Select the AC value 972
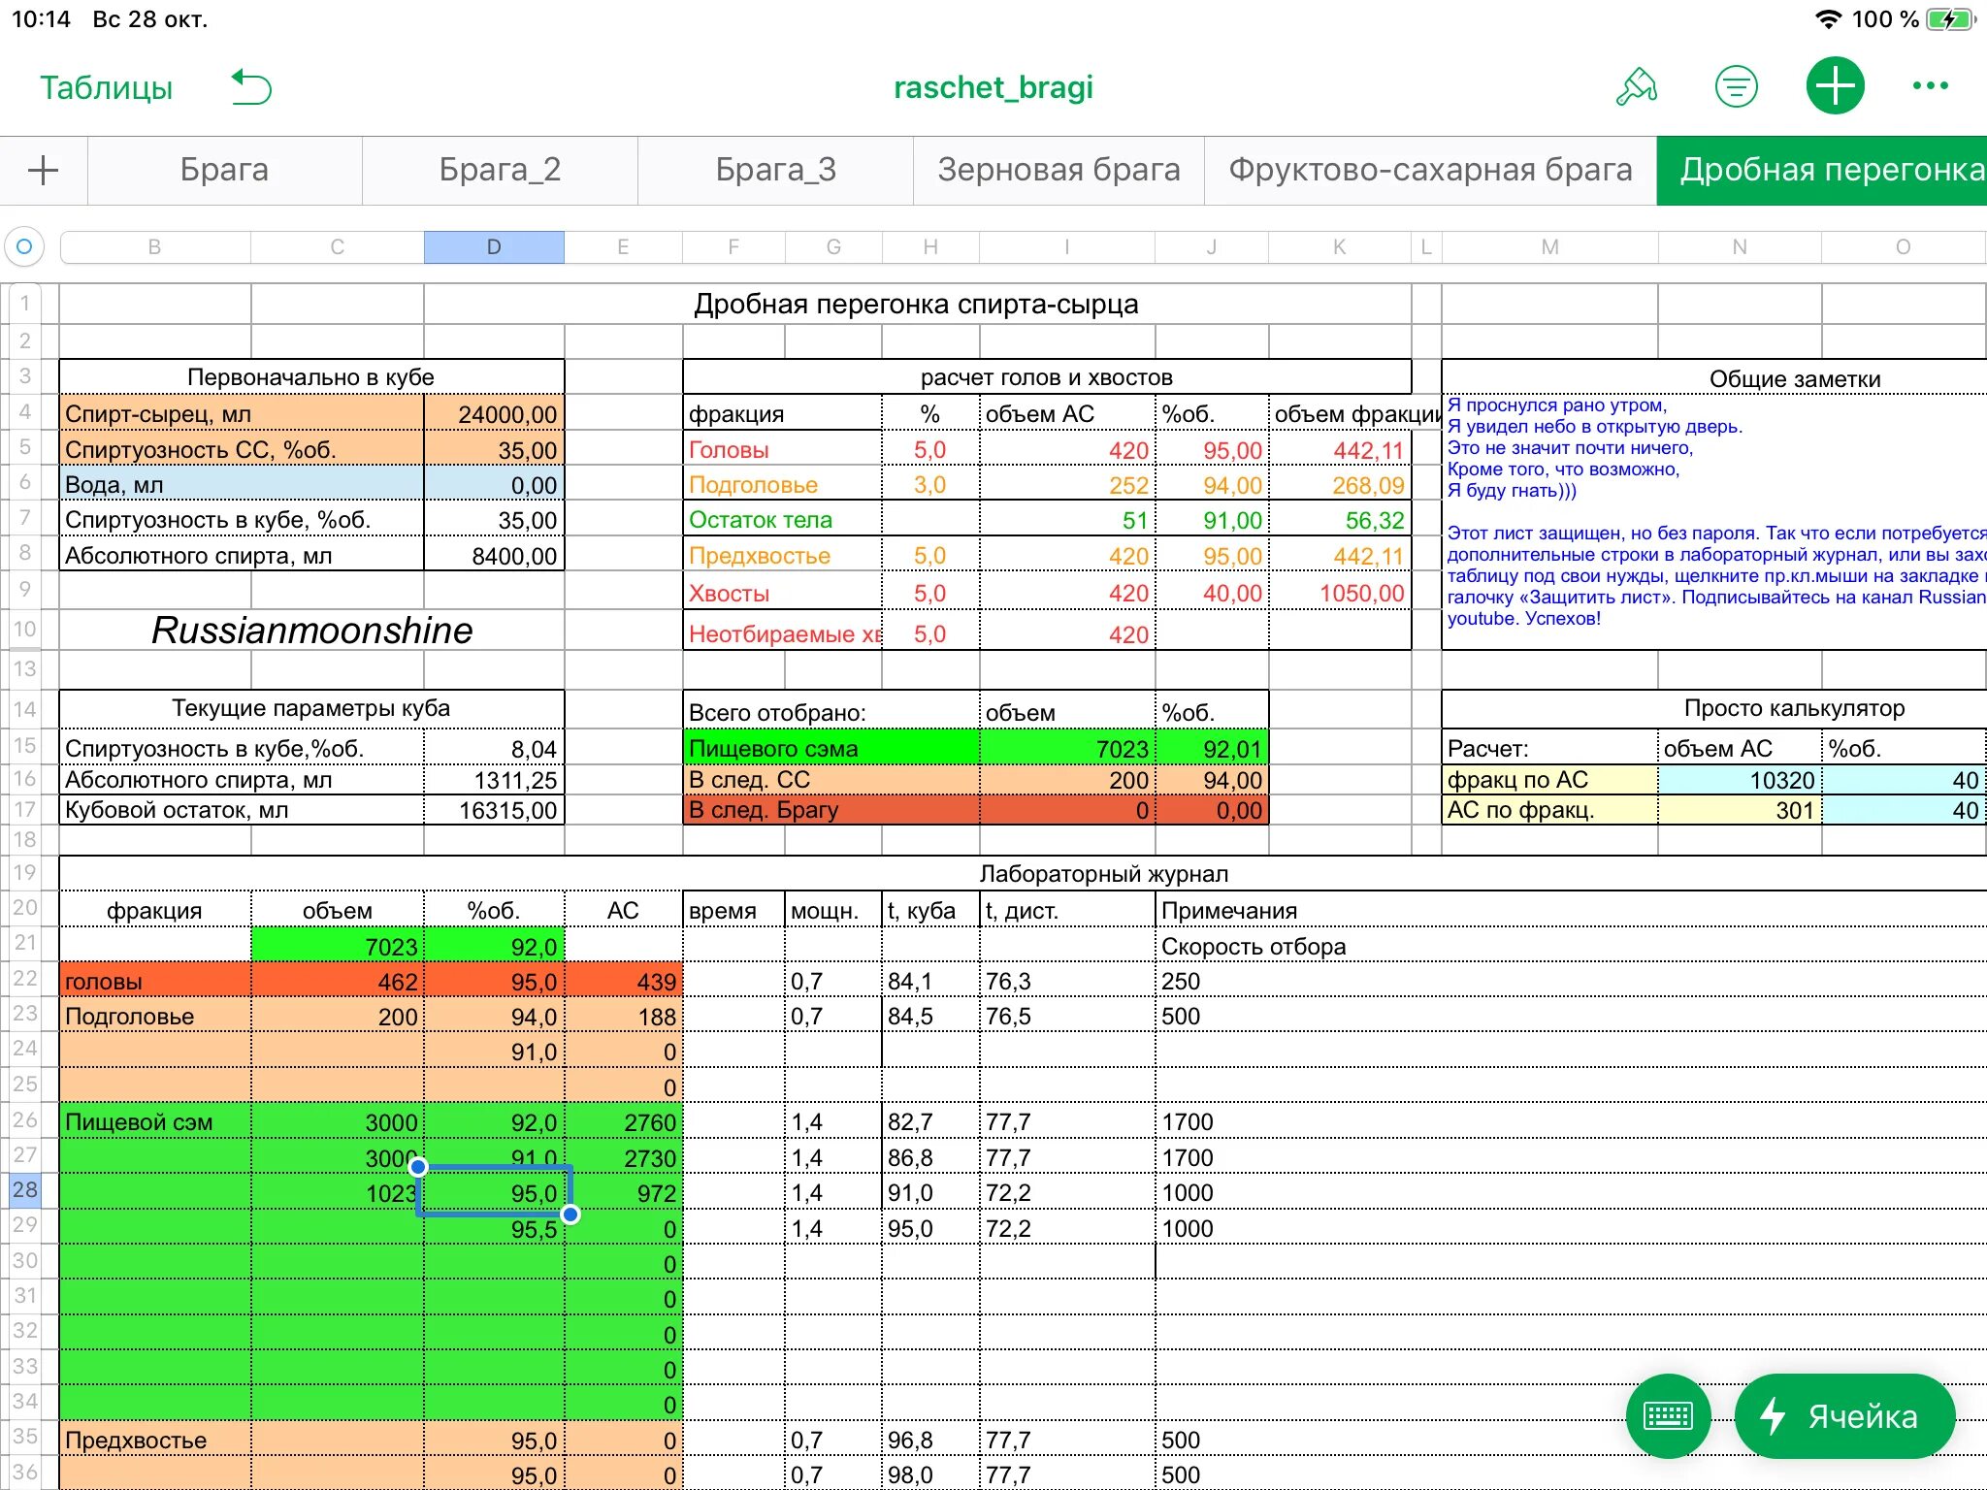This screenshot has width=1987, height=1490. [x=623, y=1192]
